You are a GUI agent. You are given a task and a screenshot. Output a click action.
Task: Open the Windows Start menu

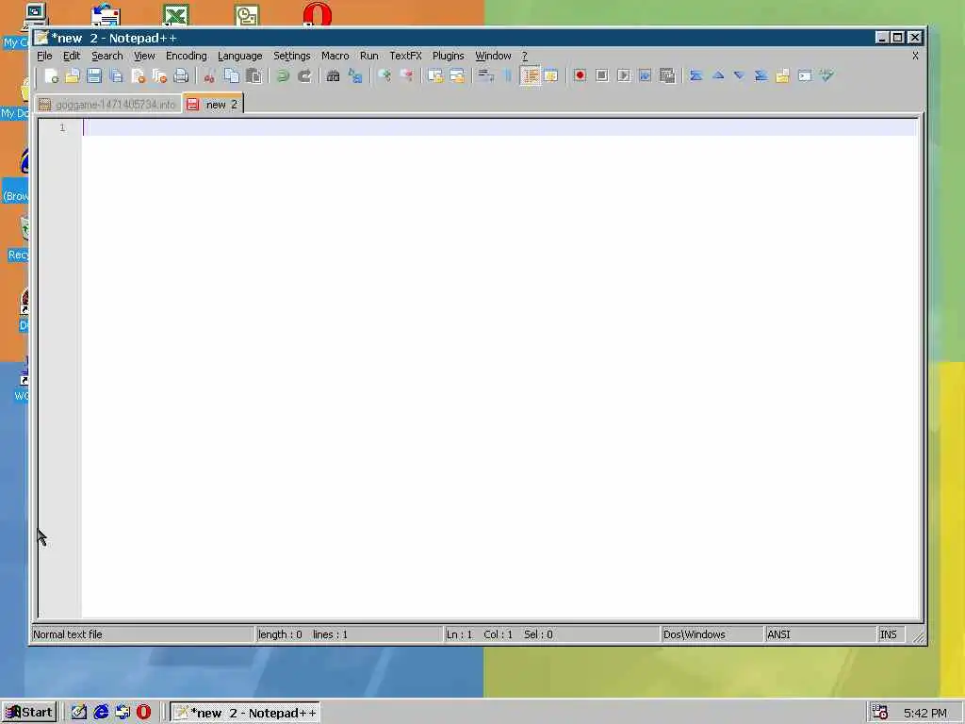(29, 713)
